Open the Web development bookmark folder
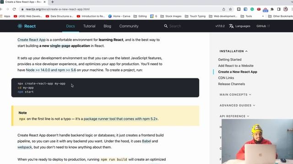This screenshot has height=164, width=293. [223, 16]
